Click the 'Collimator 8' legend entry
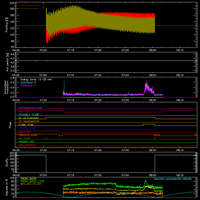The height and width of the screenshot is (200, 200). tap(28, 82)
